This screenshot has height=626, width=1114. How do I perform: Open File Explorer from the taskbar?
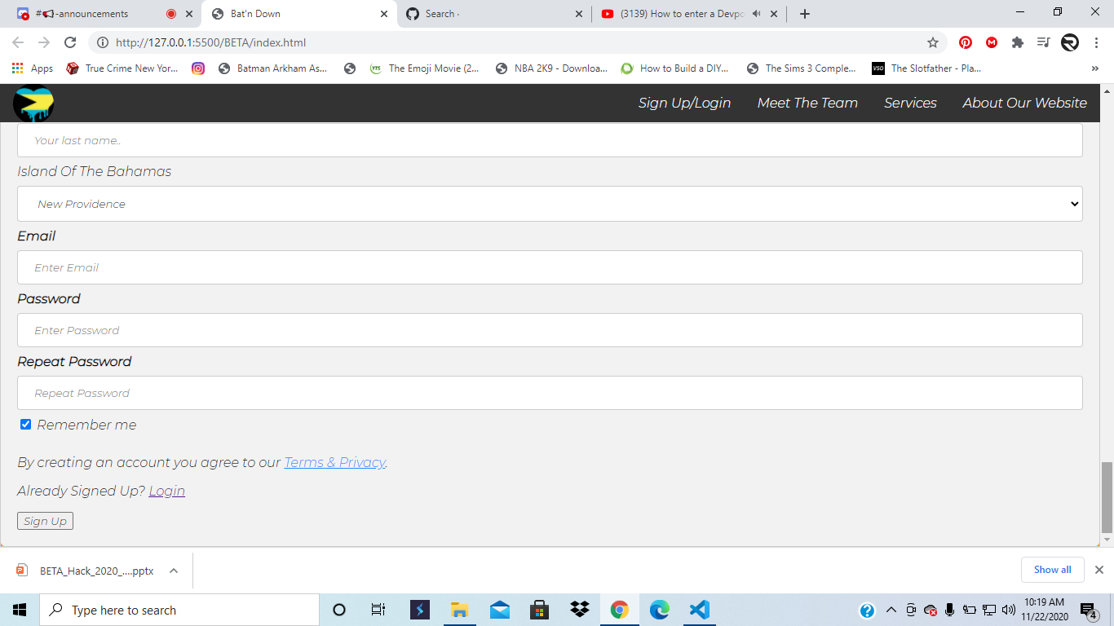point(459,610)
